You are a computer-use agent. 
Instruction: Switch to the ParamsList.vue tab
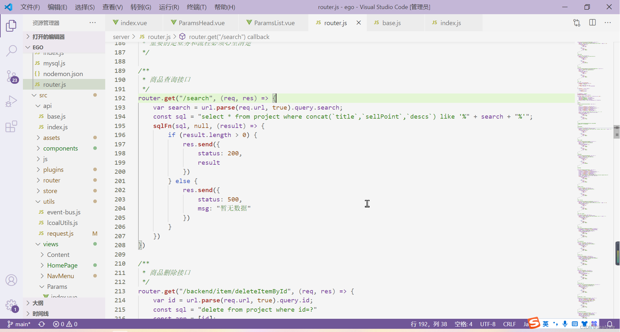[274, 23]
